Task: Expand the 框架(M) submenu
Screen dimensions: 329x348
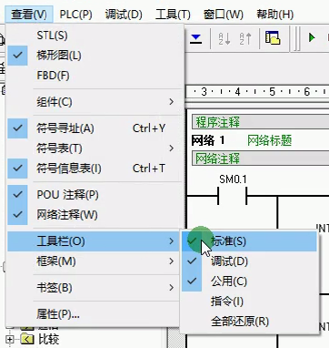Action: 95,261
